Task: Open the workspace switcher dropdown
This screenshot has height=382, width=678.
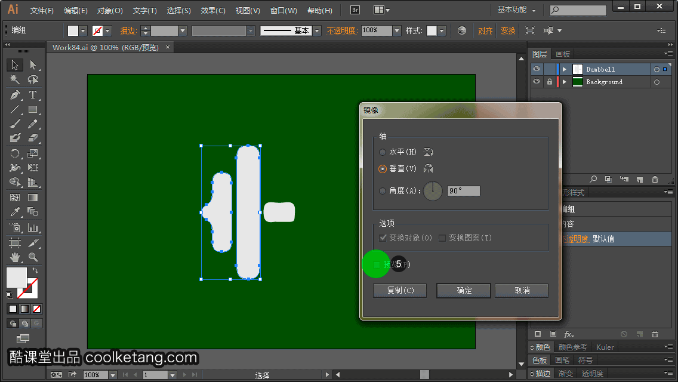Action: (x=516, y=10)
